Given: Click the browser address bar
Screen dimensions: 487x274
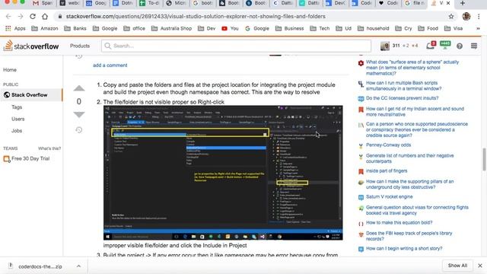Looking at the screenshot, I should [249, 17].
